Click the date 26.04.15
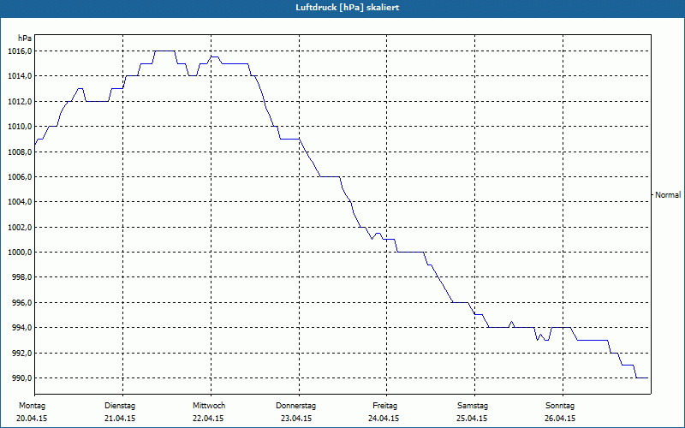Image resolution: width=685 pixels, height=428 pixels. (560, 419)
